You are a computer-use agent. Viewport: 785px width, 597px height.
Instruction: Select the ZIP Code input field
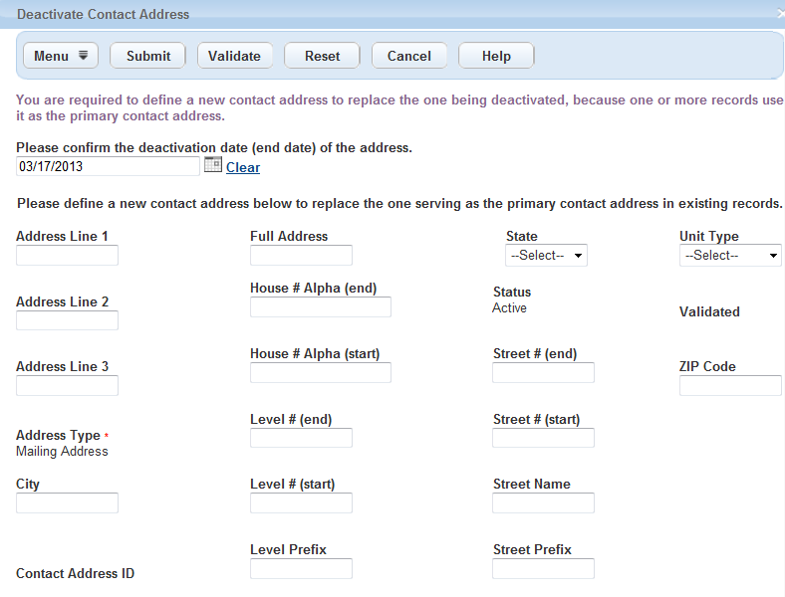729,386
